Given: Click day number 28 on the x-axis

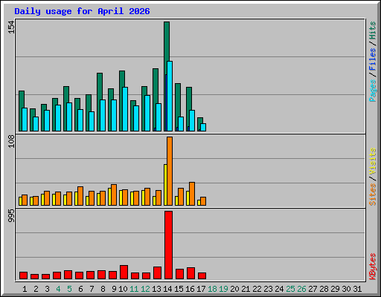Looking at the screenshot, I should pos(324,289).
